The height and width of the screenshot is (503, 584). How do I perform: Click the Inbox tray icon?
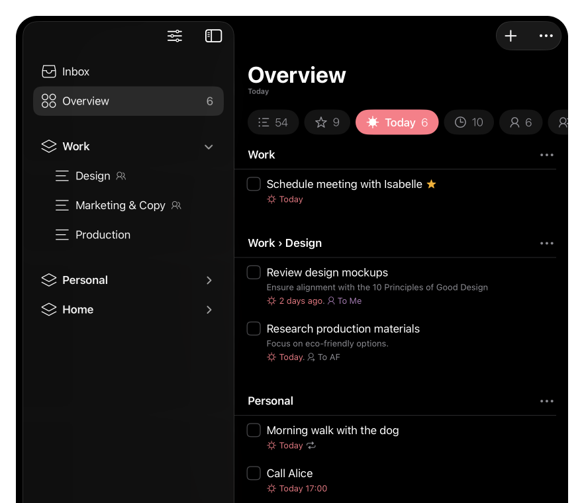[x=48, y=71]
